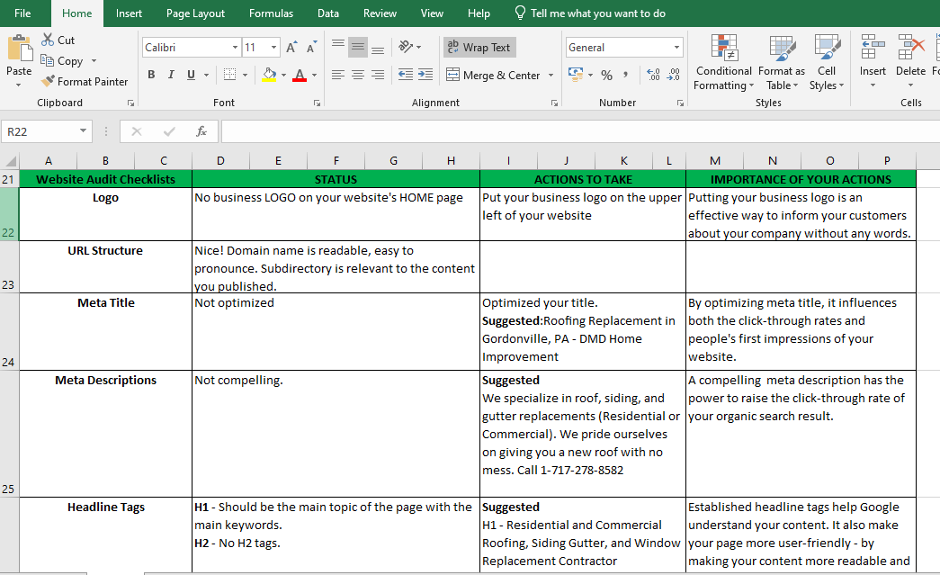Toggle underline formatting
The width and height of the screenshot is (940, 575).
192,75
